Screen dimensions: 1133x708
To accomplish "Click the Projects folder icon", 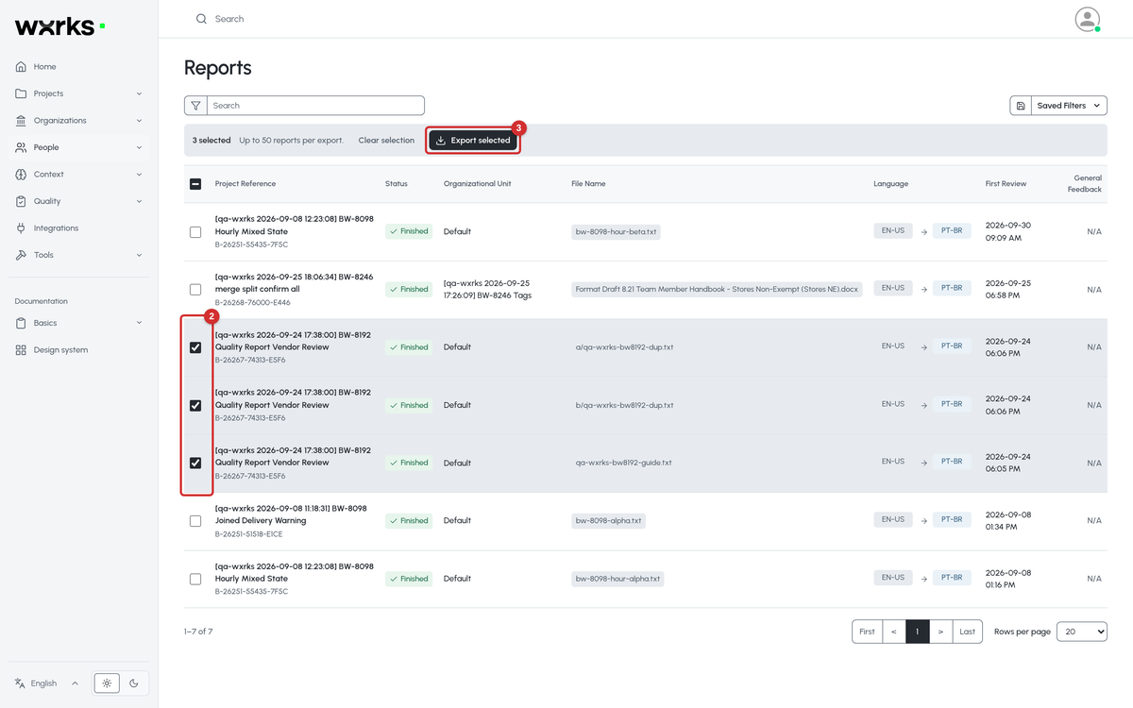I will coord(22,93).
